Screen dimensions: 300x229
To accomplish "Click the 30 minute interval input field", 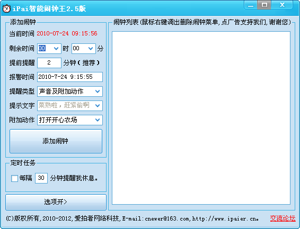I will [x=41, y=178].
